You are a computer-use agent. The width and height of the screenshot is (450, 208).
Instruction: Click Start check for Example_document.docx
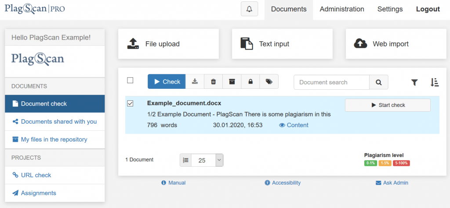coord(388,105)
